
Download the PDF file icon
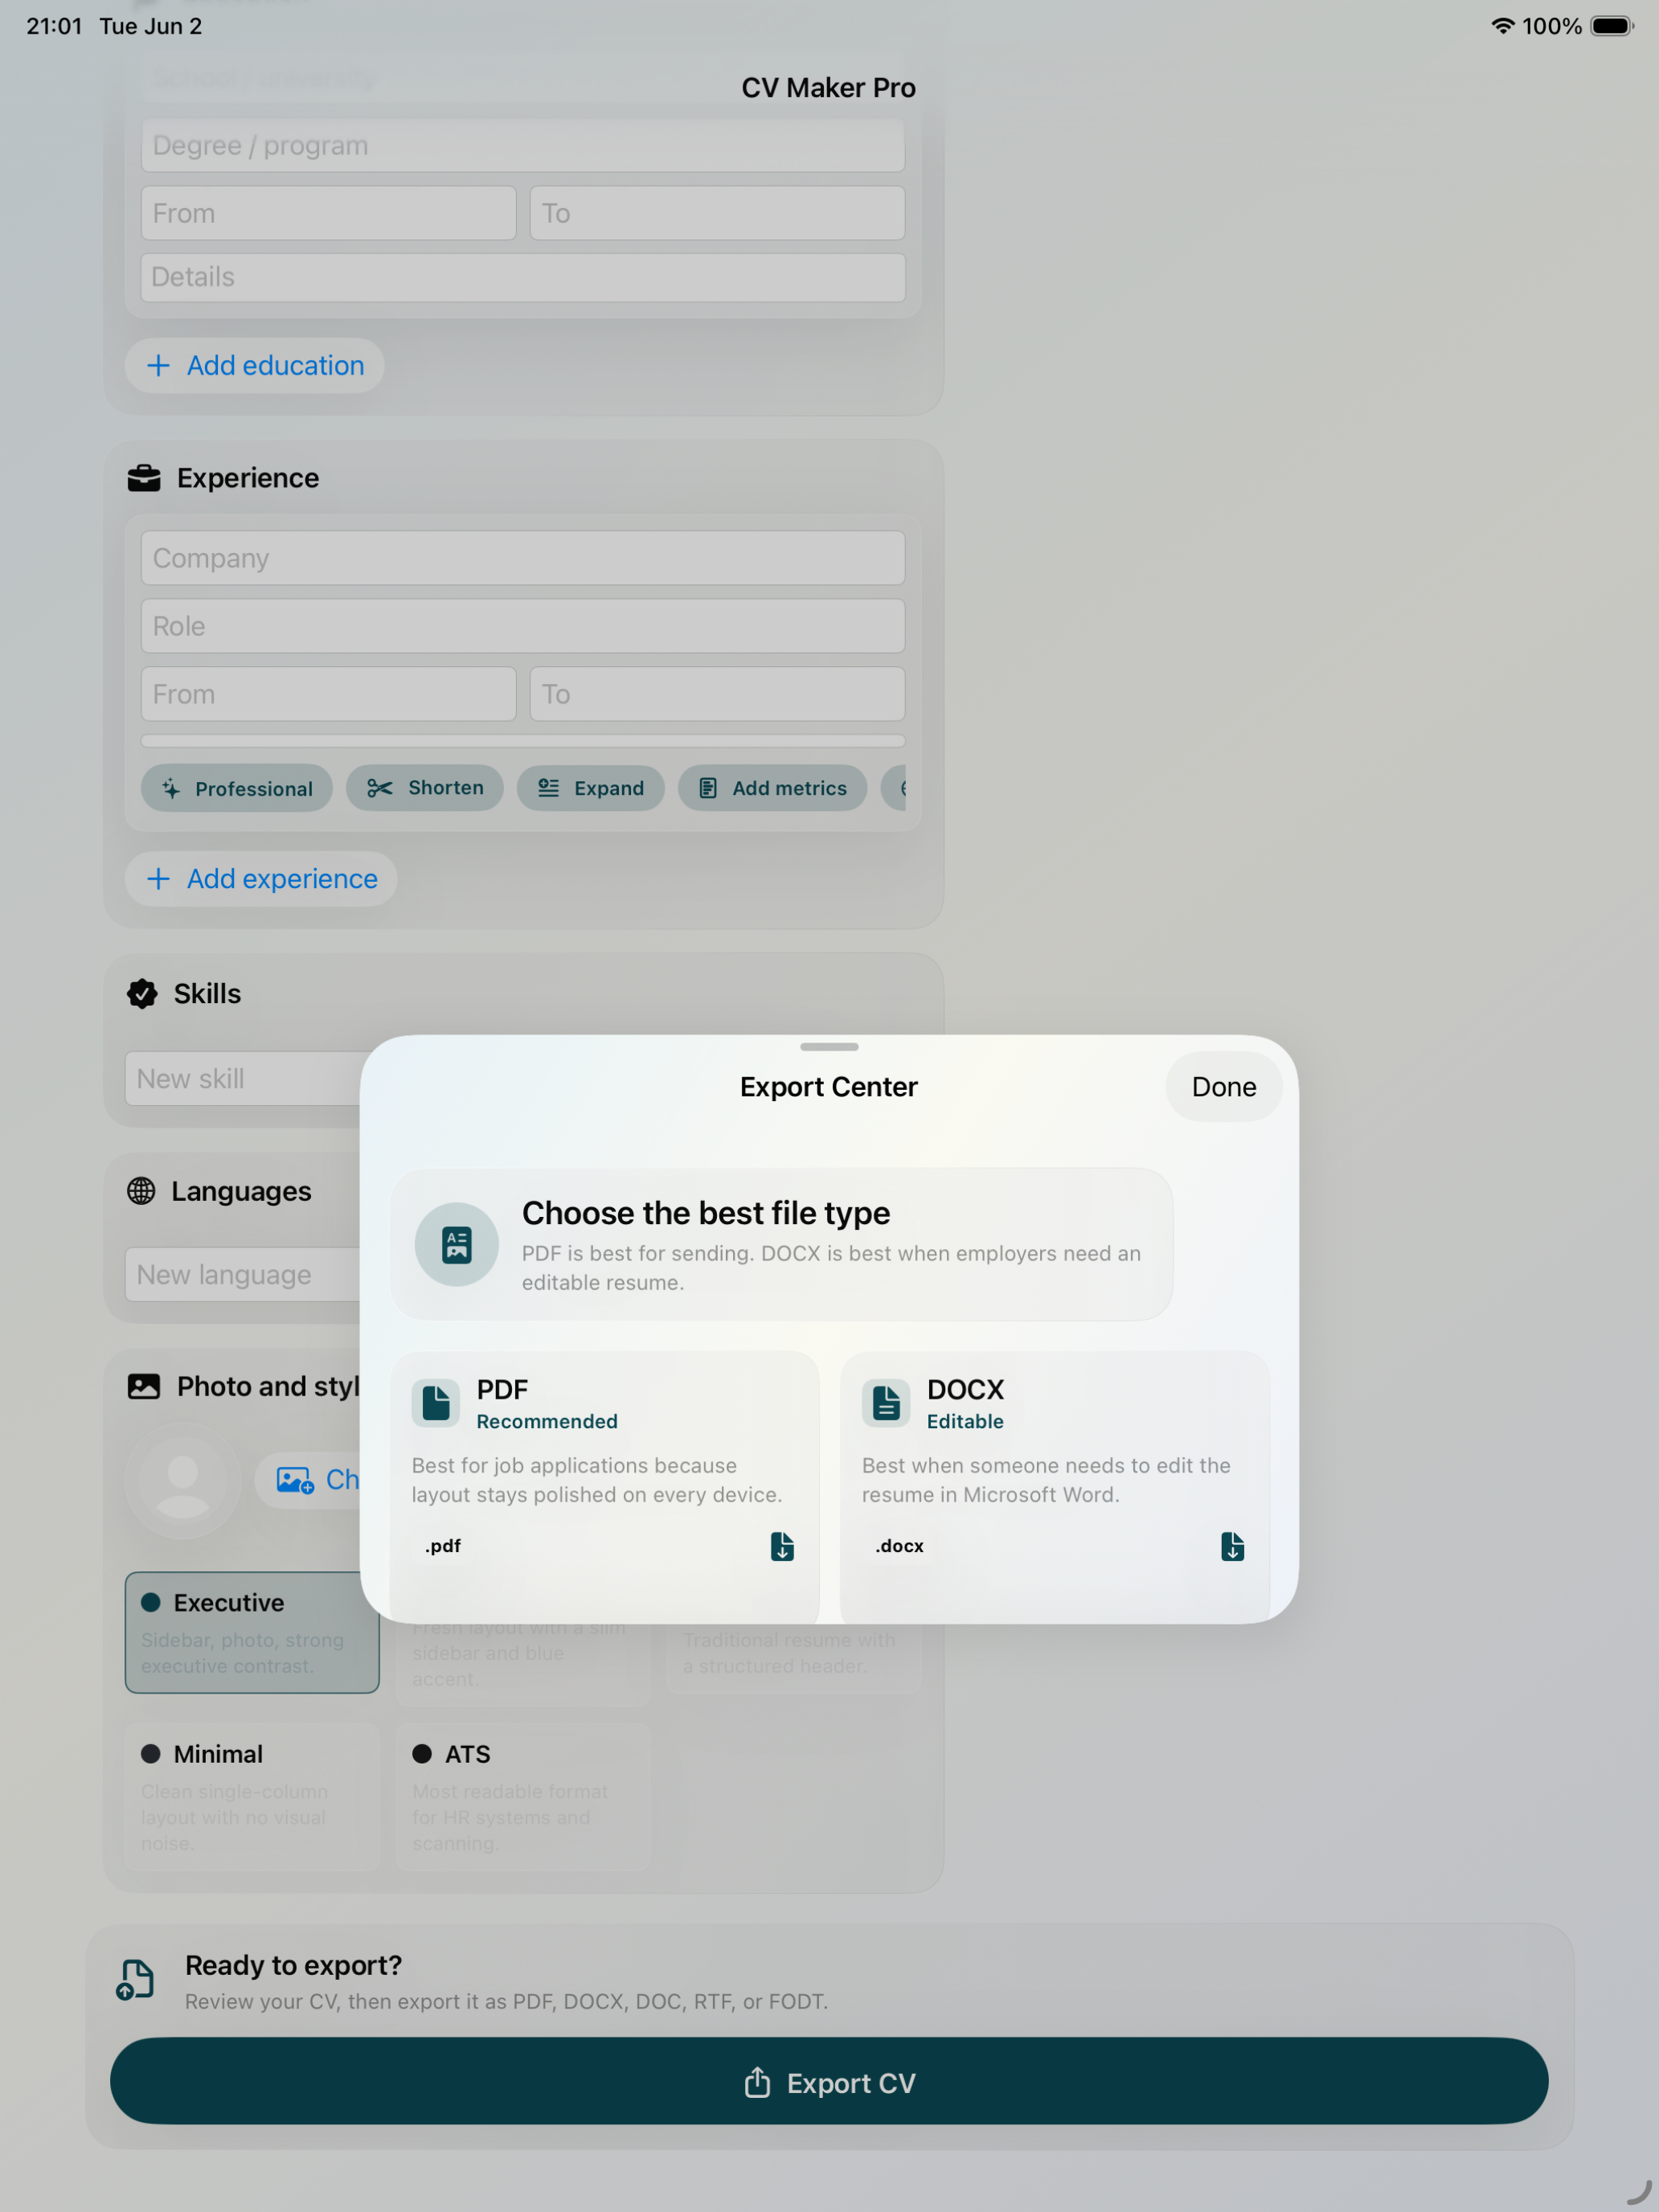tap(782, 1546)
